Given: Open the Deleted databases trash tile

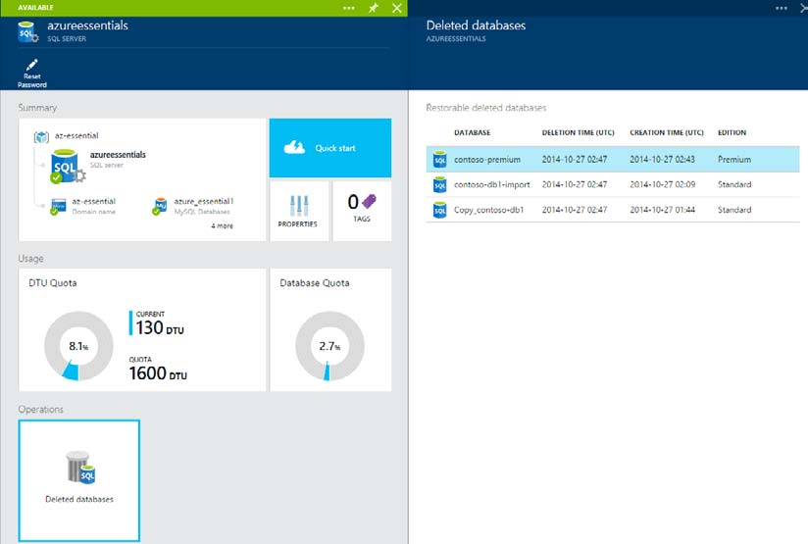Looking at the screenshot, I should click(79, 480).
